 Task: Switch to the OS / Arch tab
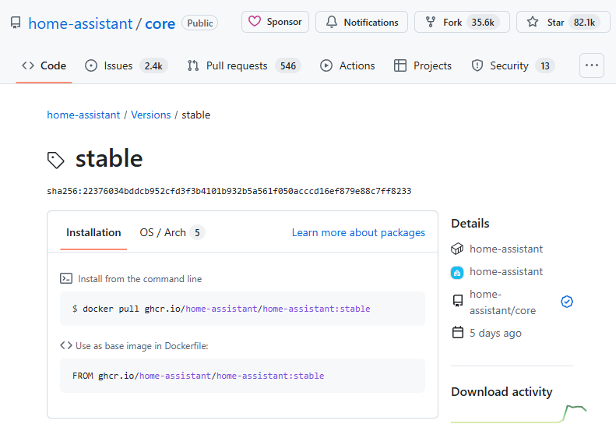click(171, 232)
